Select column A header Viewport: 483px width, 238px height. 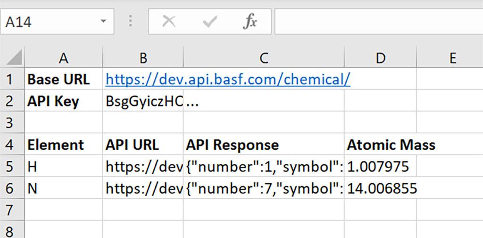pyautogui.click(x=64, y=58)
